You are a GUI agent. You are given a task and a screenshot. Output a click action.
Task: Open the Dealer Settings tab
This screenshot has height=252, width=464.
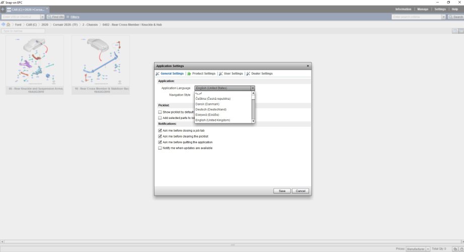coord(259,74)
